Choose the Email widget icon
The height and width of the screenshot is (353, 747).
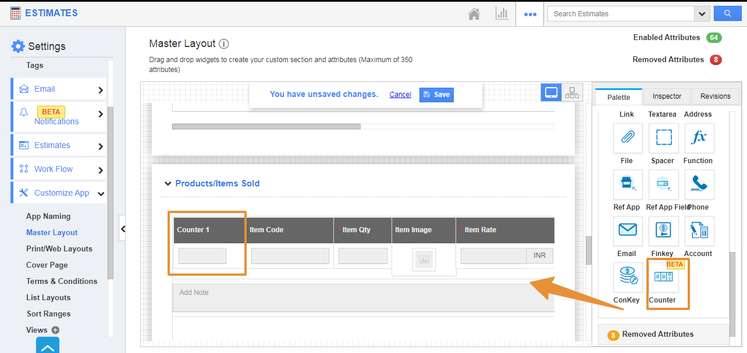(x=628, y=231)
